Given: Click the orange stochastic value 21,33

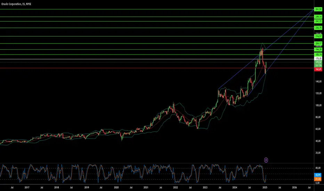Looking at the screenshot, I should (x=318, y=179).
